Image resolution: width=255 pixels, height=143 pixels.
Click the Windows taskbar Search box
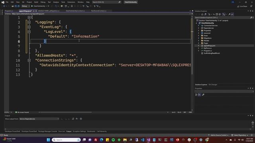click(66, 140)
